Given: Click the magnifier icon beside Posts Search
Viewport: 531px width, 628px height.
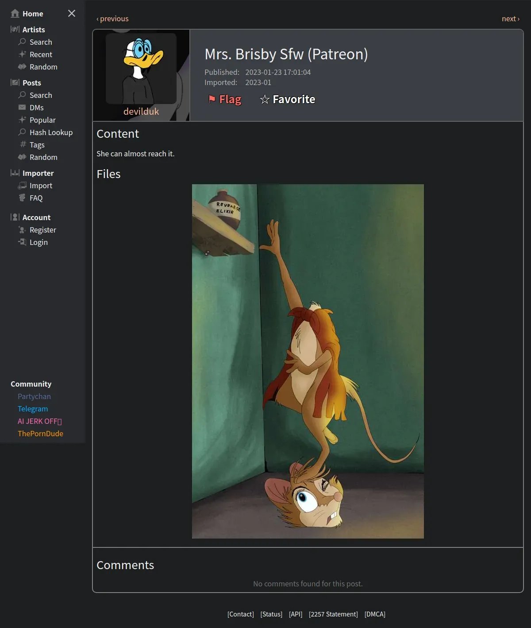Looking at the screenshot, I should [22, 95].
